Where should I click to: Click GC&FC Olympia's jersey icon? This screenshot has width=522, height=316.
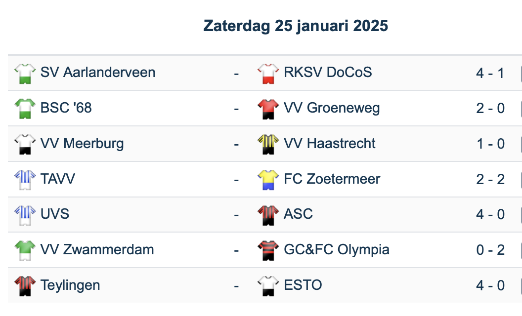click(268, 250)
